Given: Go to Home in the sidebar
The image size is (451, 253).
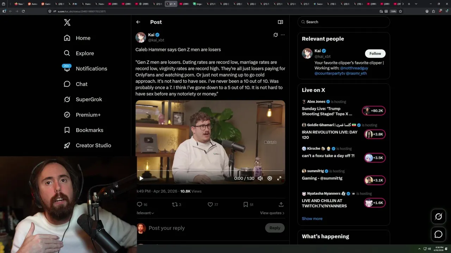Looking at the screenshot, I should tap(77, 38).
